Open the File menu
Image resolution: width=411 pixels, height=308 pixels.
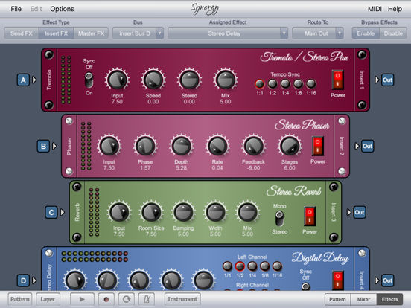pos(16,9)
